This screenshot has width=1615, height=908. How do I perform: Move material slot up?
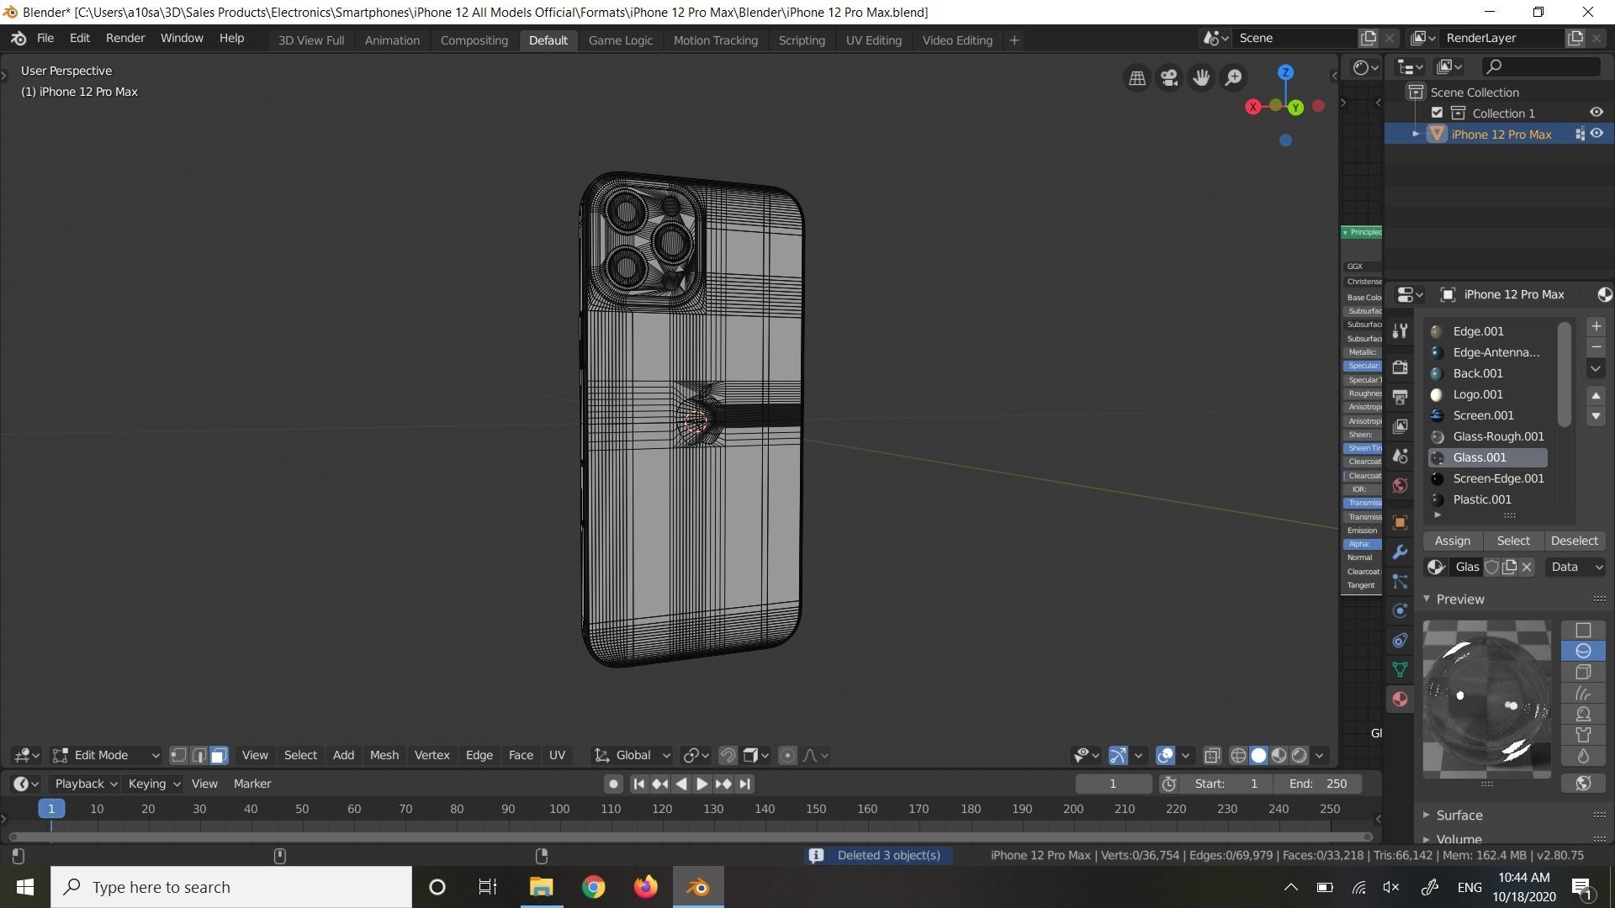(x=1596, y=395)
